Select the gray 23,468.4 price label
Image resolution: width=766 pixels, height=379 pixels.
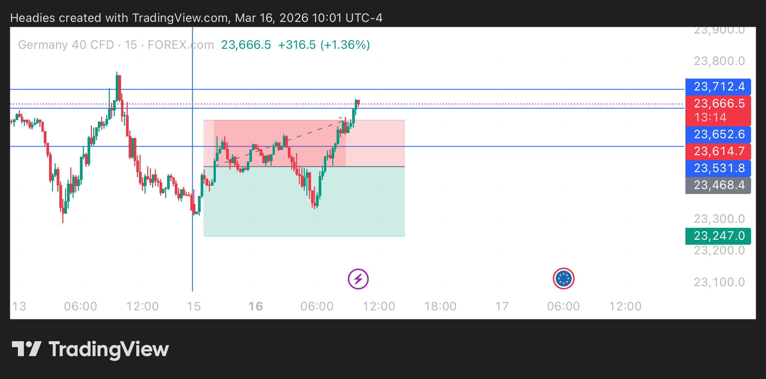click(x=718, y=185)
